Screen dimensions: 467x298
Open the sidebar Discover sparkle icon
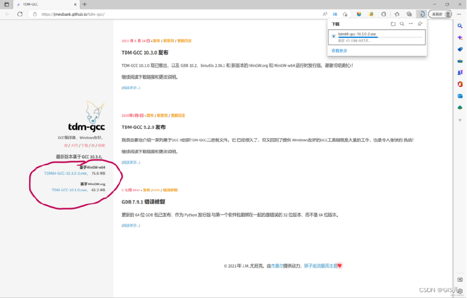pyautogui.click(x=460, y=38)
